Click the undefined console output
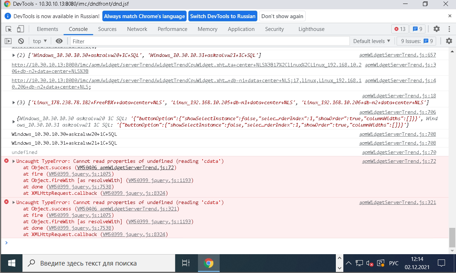Image resolution: width=456 pixels, height=273 pixels. (24, 152)
